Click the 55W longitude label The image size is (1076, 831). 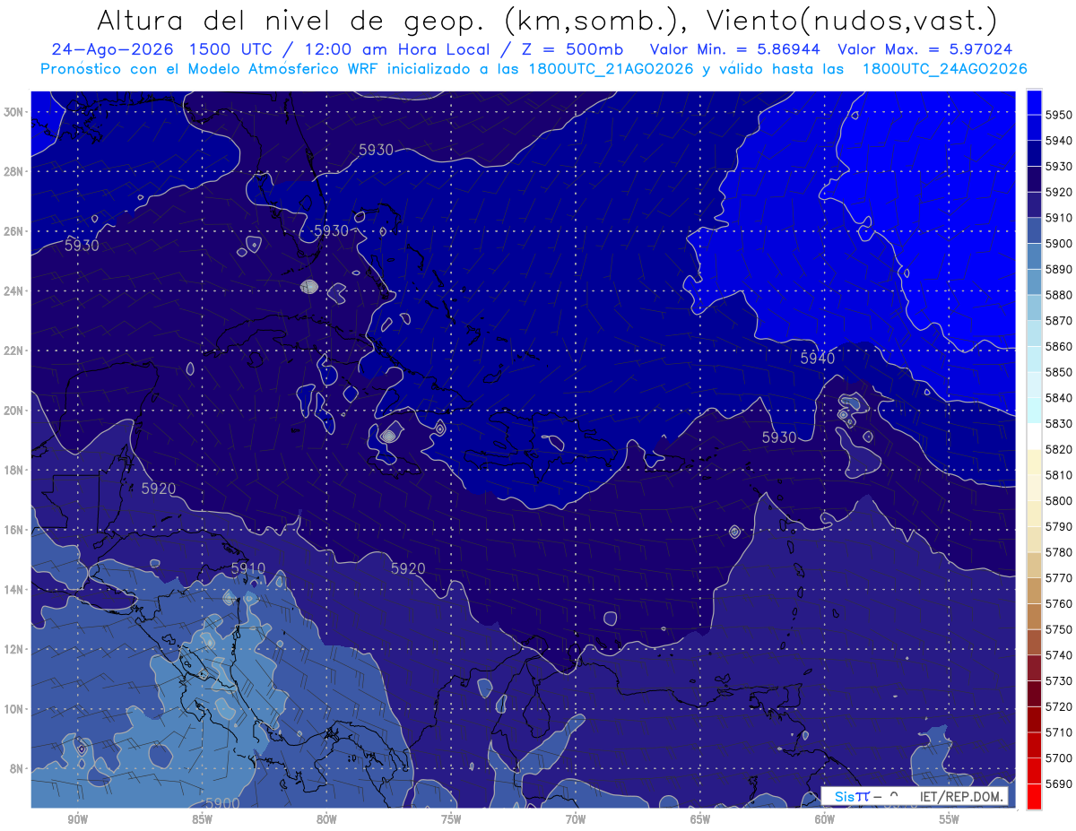point(950,819)
